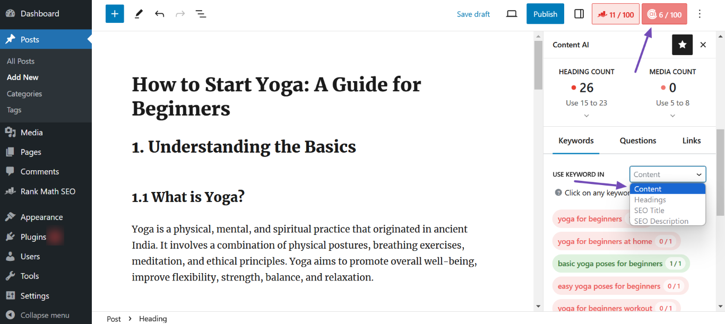Click the Publish button
This screenshot has height=324, width=725.
click(x=545, y=14)
